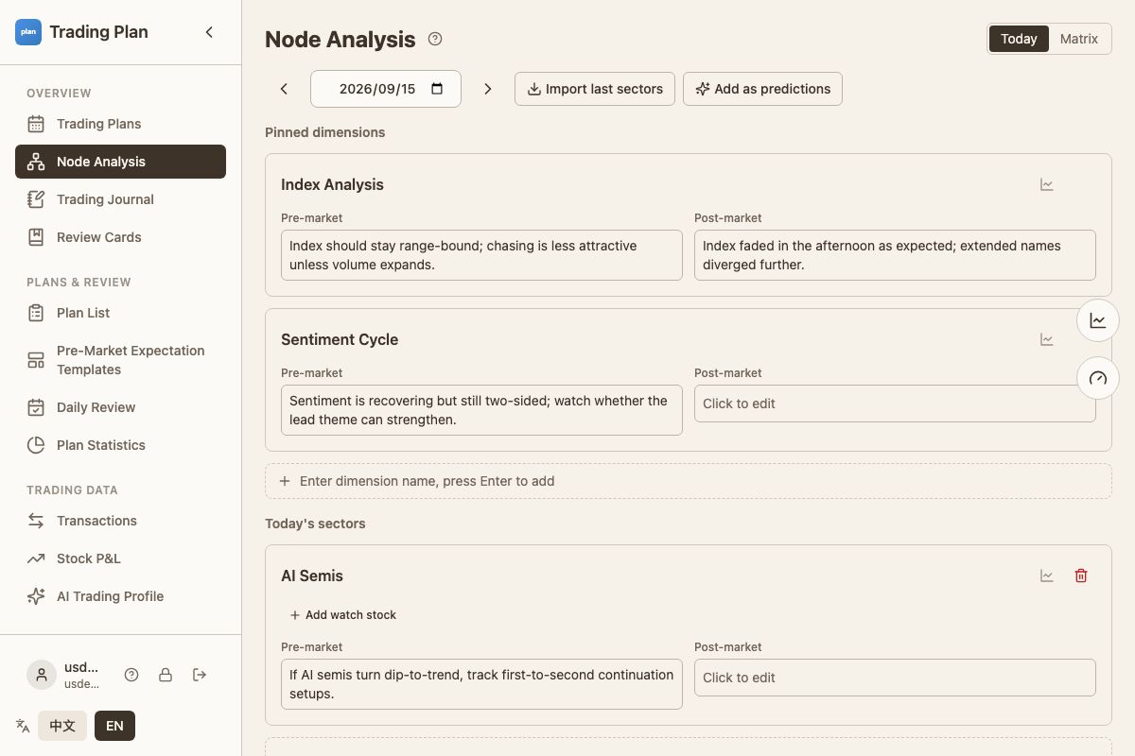Go to next date arrow
The height and width of the screenshot is (756, 1135).
click(488, 89)
